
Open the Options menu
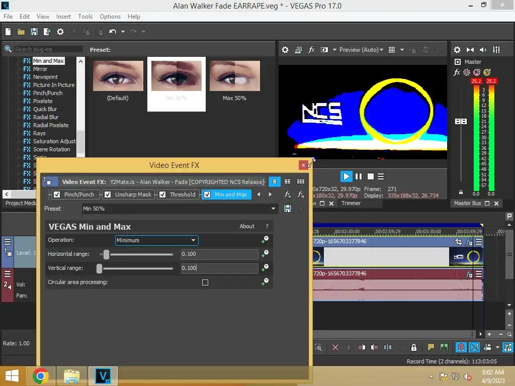point(110,17)
